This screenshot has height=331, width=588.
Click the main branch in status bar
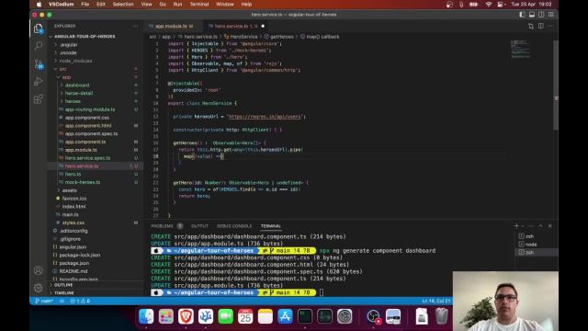point(44,301)
